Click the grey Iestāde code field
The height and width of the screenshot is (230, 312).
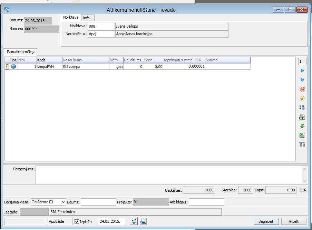[34, 212]
